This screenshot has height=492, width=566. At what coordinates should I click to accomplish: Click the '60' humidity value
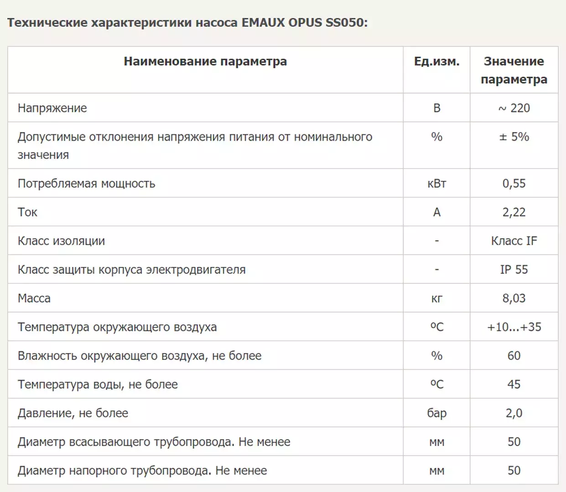[x=514, y=356]
